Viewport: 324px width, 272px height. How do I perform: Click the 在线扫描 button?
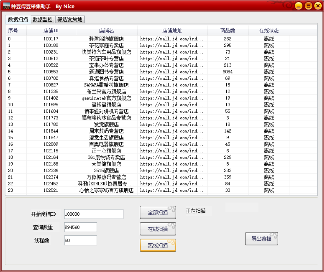click(x=158, y=229)
